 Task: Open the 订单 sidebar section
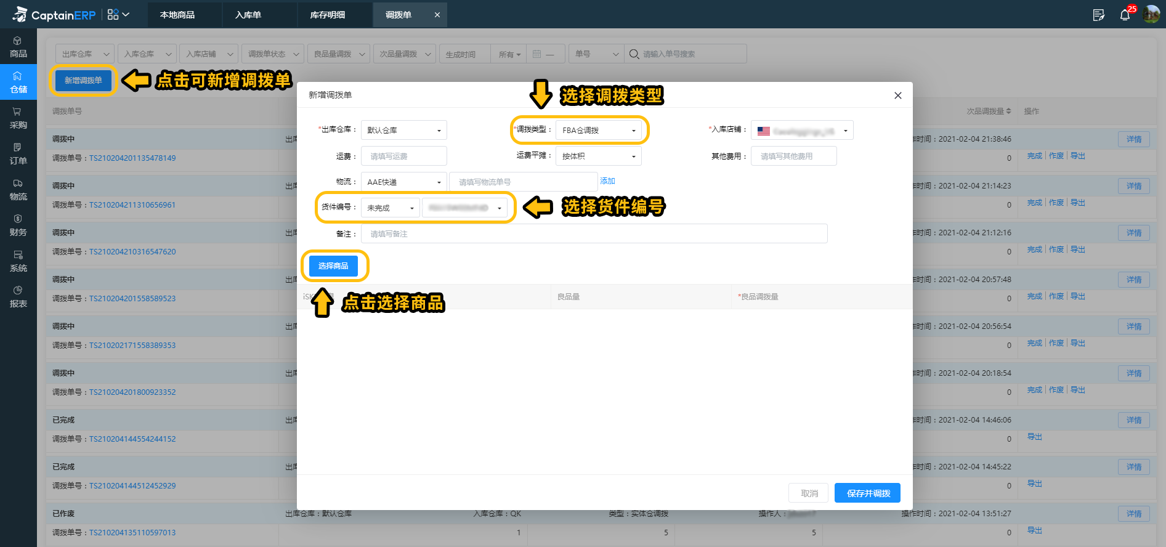point(18,154)
